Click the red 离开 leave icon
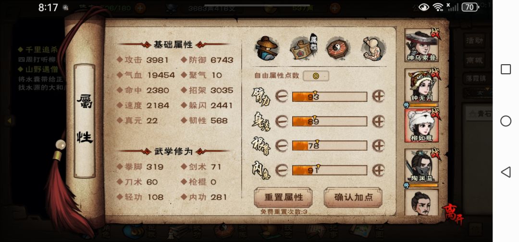Viewport: 519px width, 242px height. 453,214
